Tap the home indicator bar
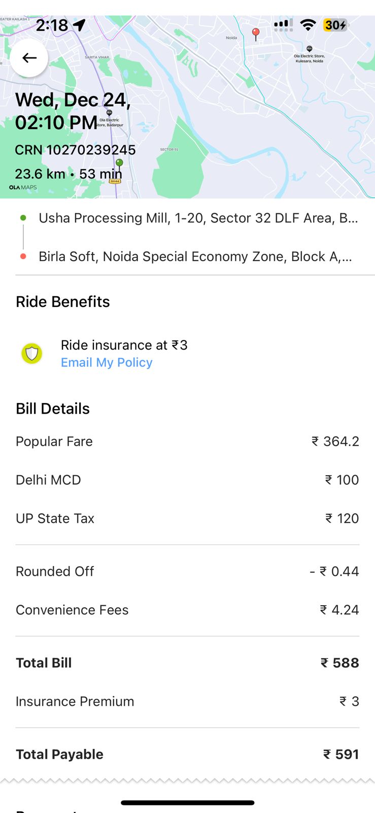 pos(187,803)
